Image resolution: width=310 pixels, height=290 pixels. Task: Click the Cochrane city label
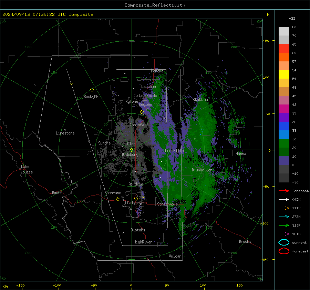[113, 193]
